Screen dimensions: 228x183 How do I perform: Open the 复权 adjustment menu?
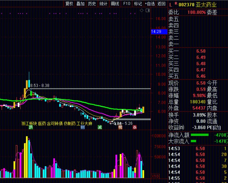(x=69, y=4)
